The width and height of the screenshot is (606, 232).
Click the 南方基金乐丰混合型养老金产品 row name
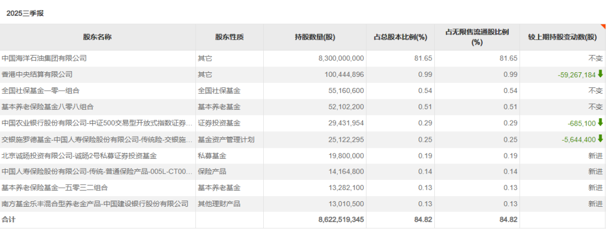[x=95, y=204]
